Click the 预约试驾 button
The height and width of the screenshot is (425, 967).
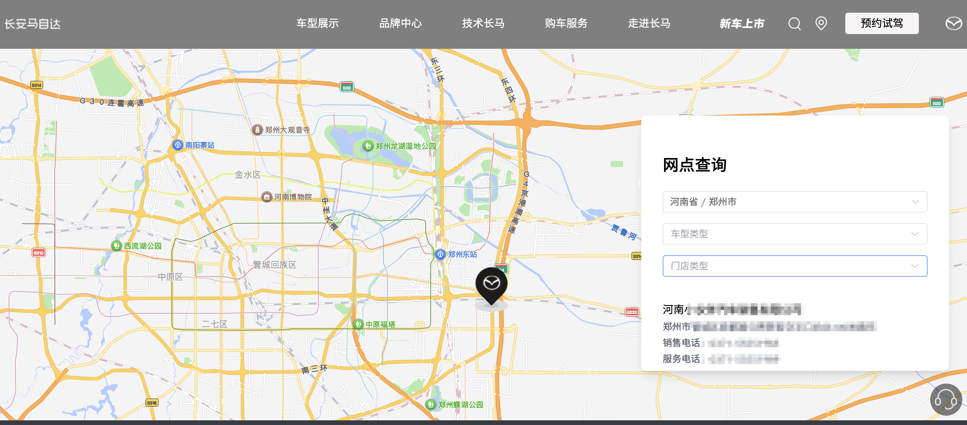coord(881,23)
